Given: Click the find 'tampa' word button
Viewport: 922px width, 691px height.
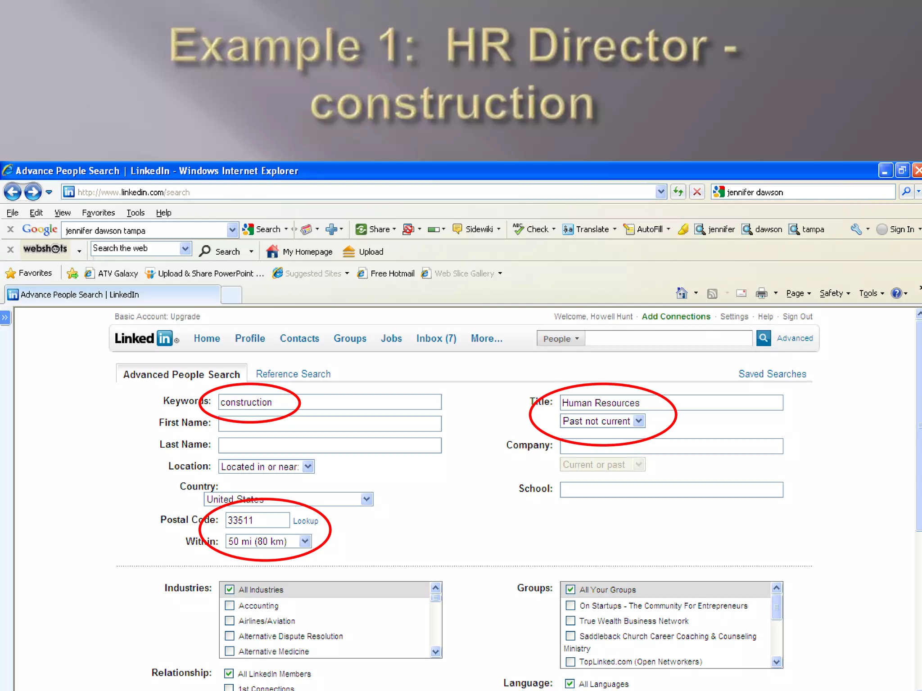Looking at the screenshot, I should [807, 229].
